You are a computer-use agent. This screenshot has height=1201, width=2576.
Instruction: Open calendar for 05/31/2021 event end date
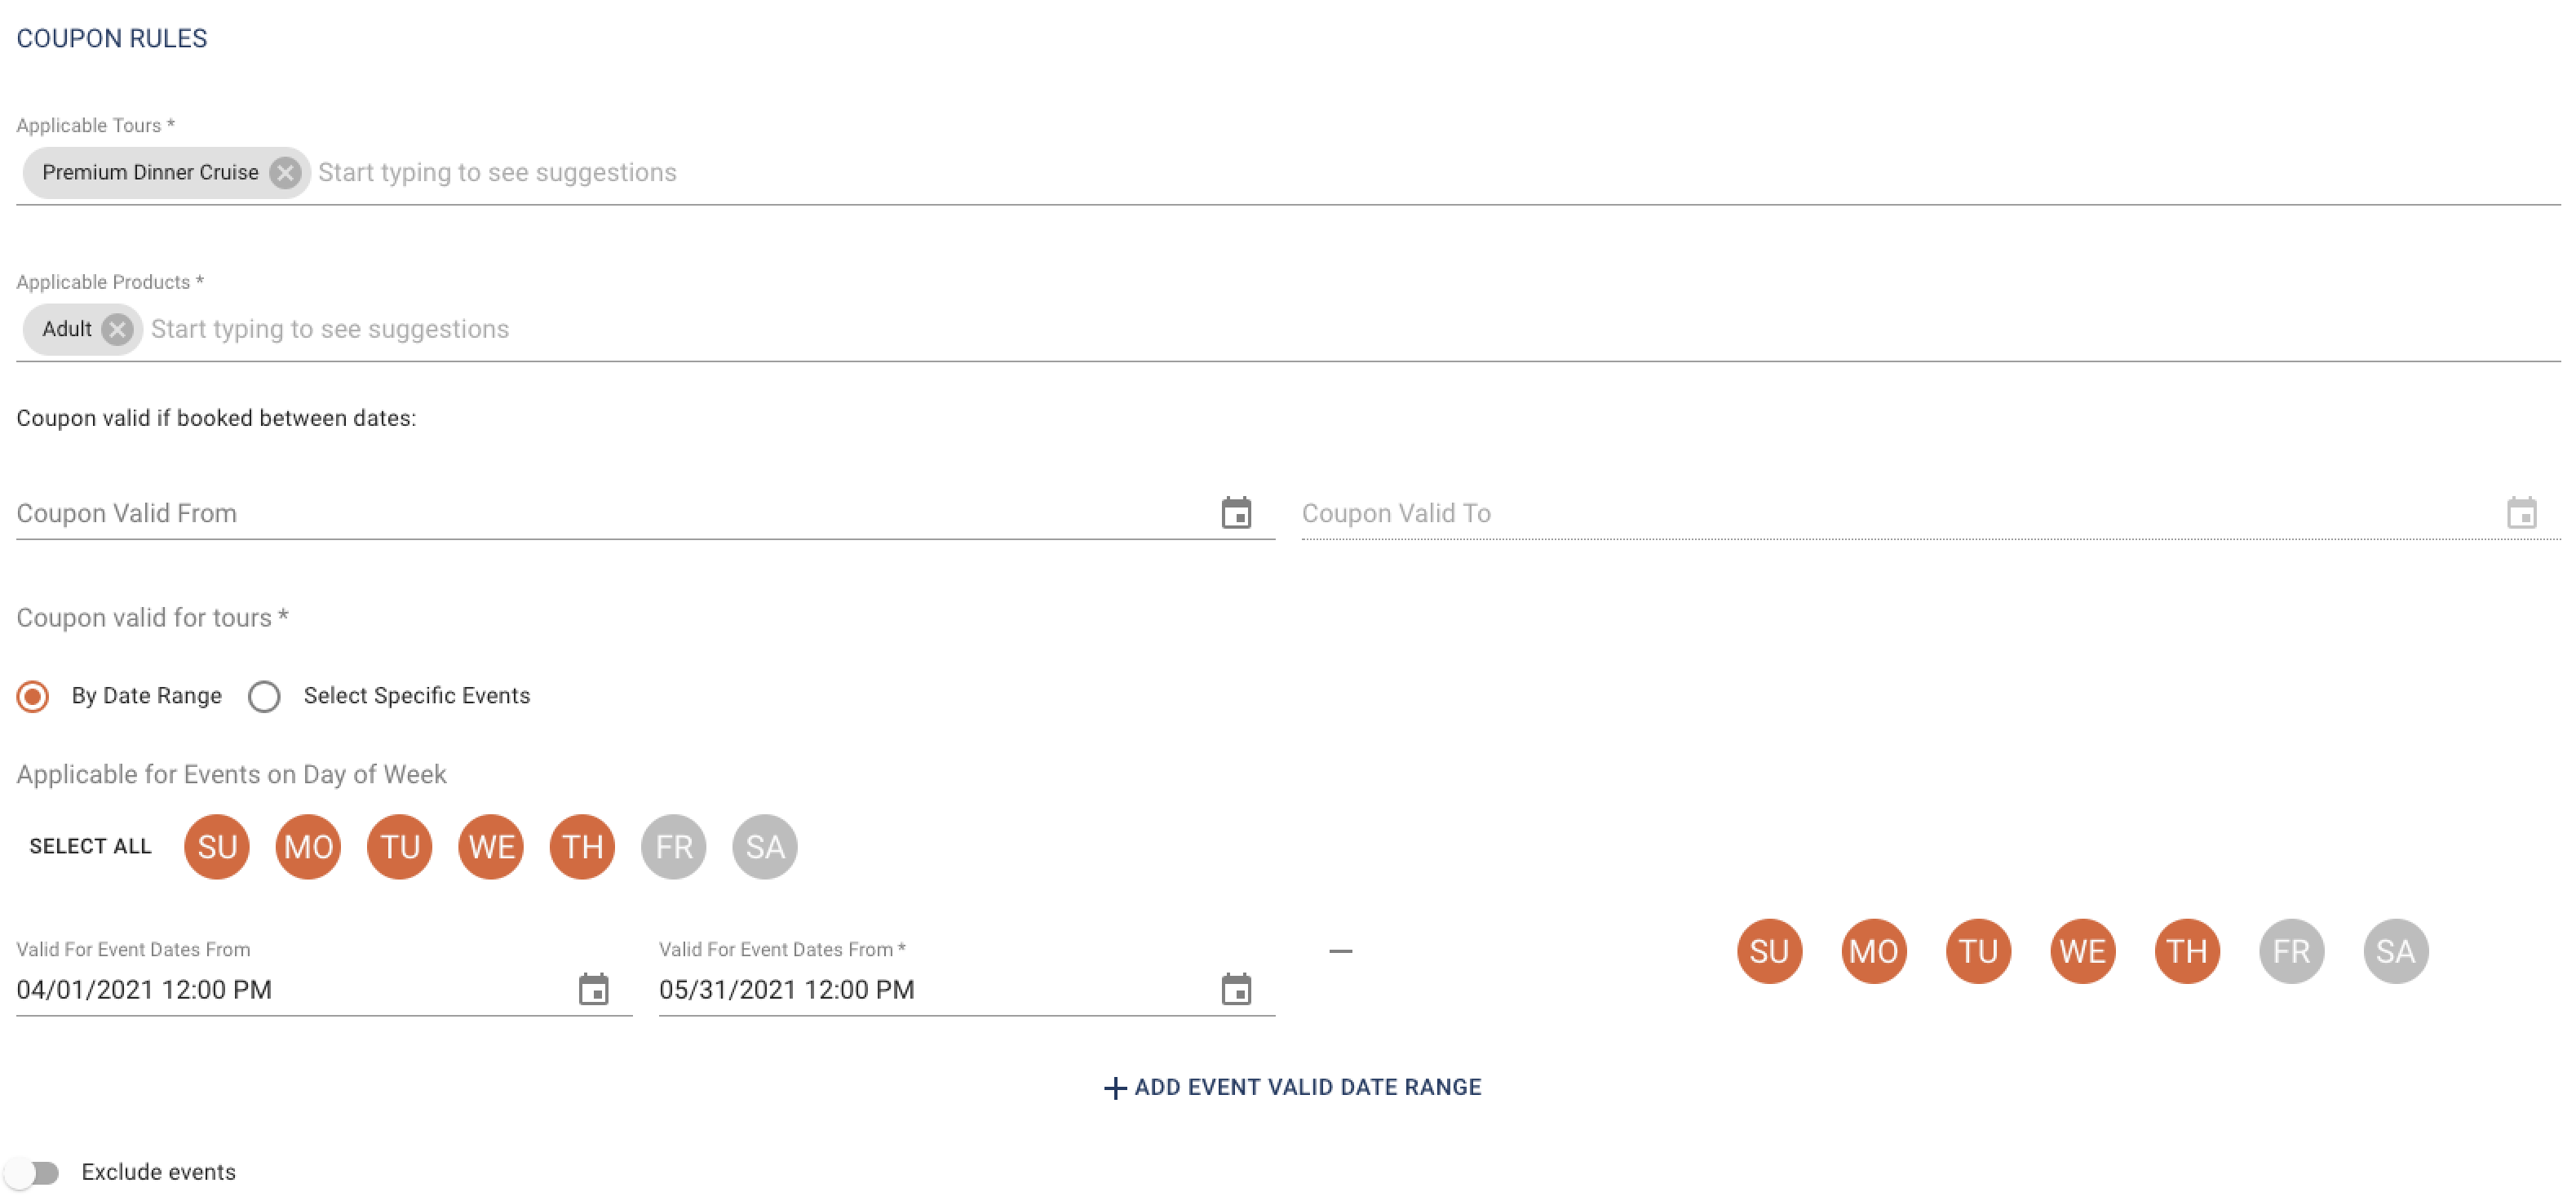coord(1236,989)
